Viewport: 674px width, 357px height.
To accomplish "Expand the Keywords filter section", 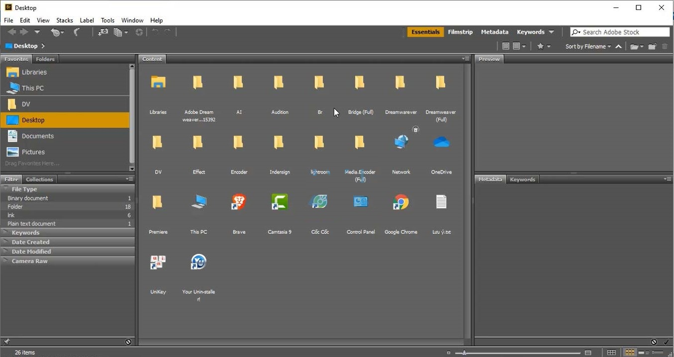I will [x=25, y=233].
